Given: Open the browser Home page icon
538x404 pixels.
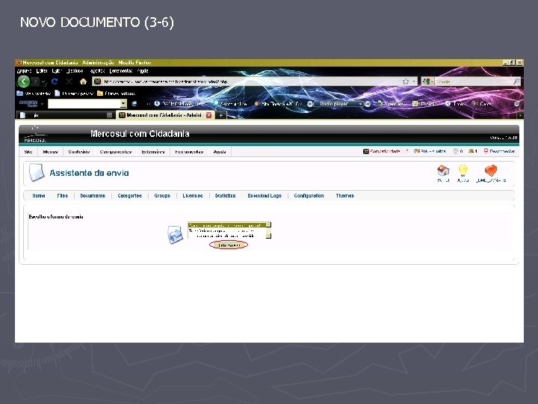Looking at the screenshot, I should click(x=83, y=82).
